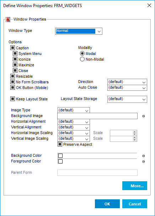The width and height of the screenshot is (155, 216).
Task: Confirm with the OK button
Action: (107, 204)
